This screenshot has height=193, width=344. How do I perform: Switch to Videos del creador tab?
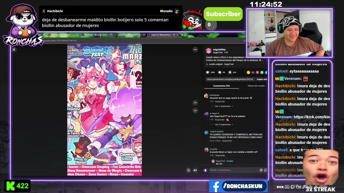click(x=256, y=86)
